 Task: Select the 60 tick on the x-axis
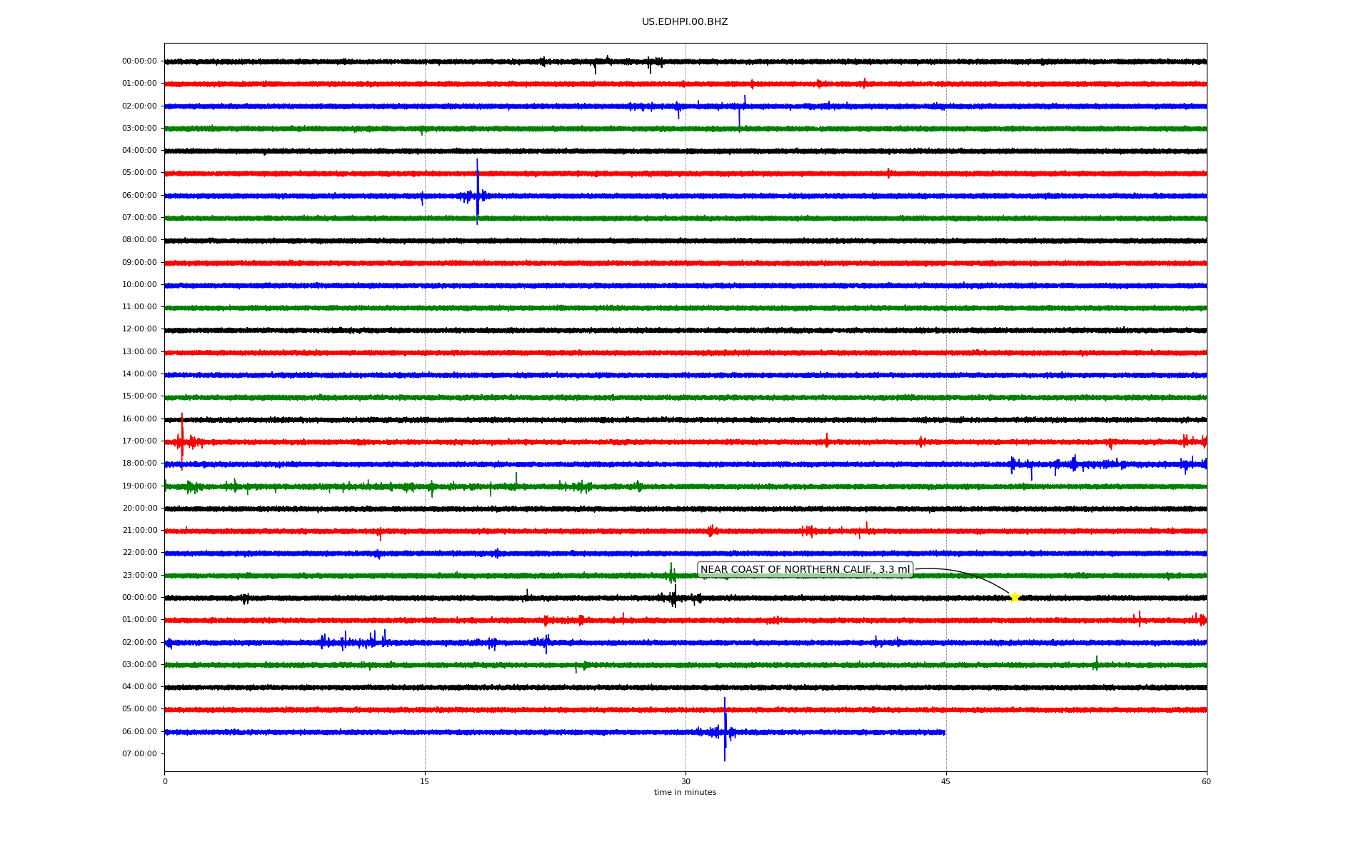[x=1206, y=781]
